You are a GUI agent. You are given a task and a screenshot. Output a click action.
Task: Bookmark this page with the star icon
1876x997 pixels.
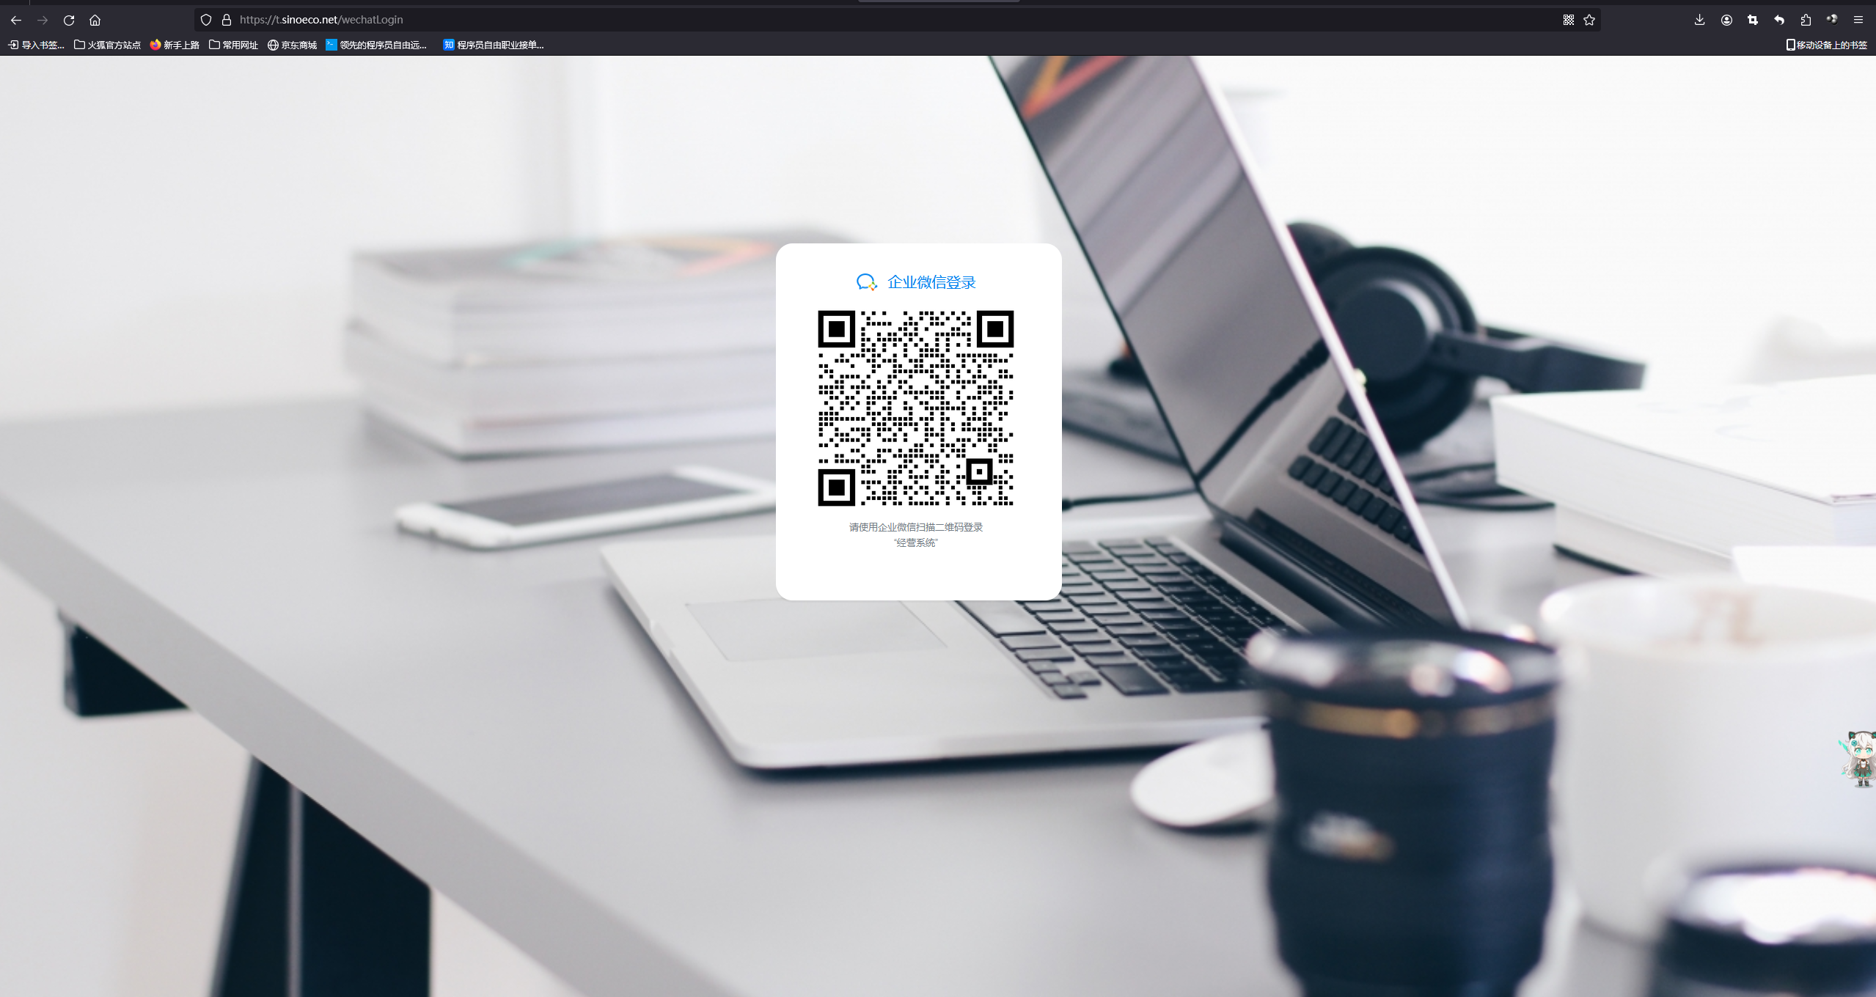[x=1589, y=20]
